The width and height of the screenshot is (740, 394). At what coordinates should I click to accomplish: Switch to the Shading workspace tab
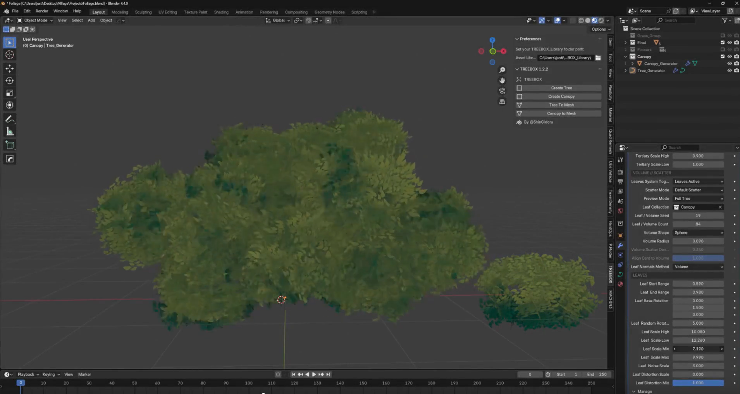pos(221,12)
